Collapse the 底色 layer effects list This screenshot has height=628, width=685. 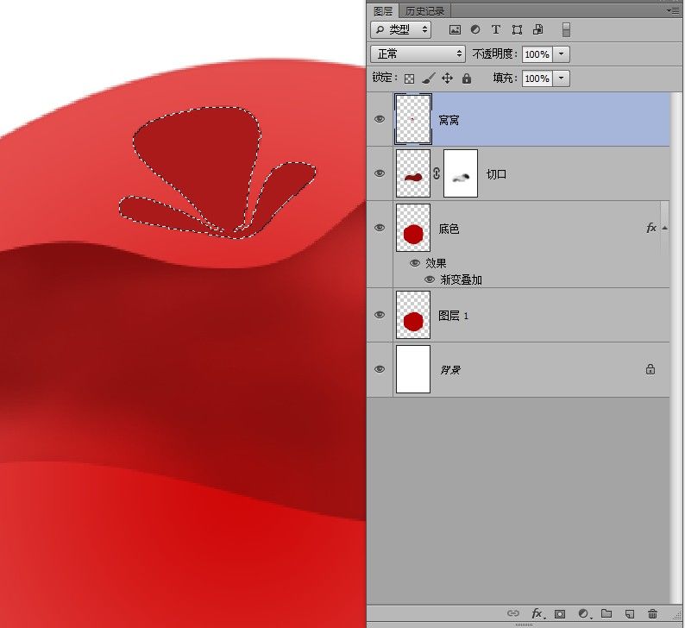(x=663, y=228)
